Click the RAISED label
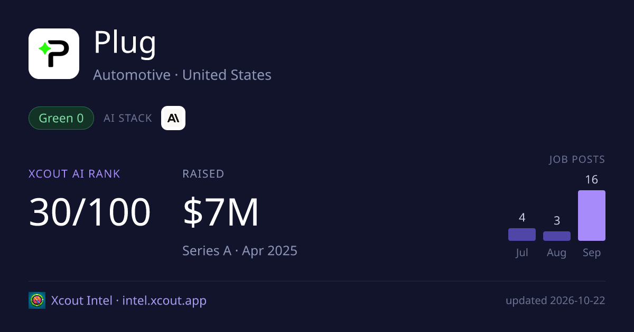Image resolution: width=634 pixels, height=332 pixels. [203, 173]
